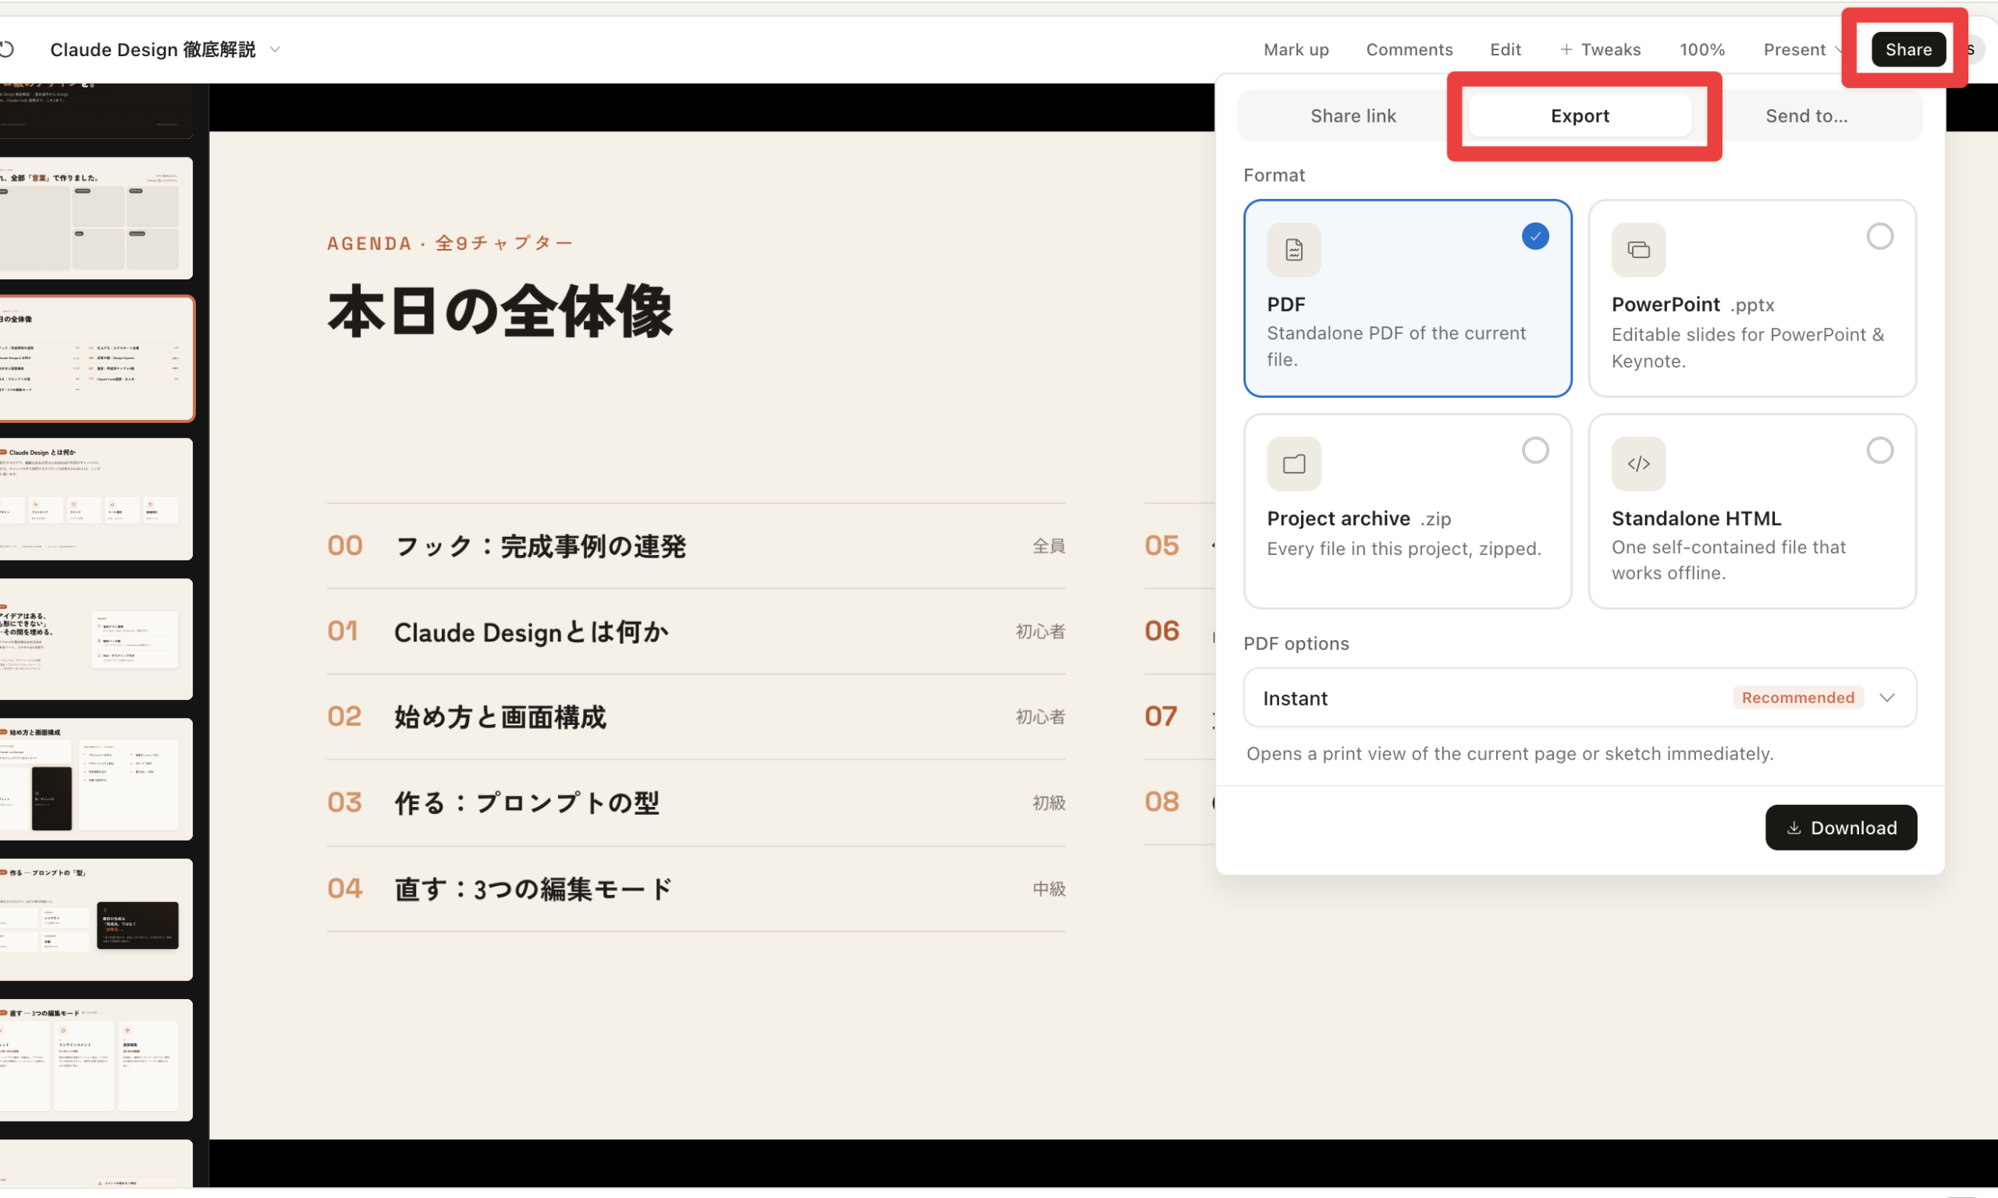Click the download arrow icon in Download button
The height and width of the screenshot is (1198, 1998).
pos(1793,827)
